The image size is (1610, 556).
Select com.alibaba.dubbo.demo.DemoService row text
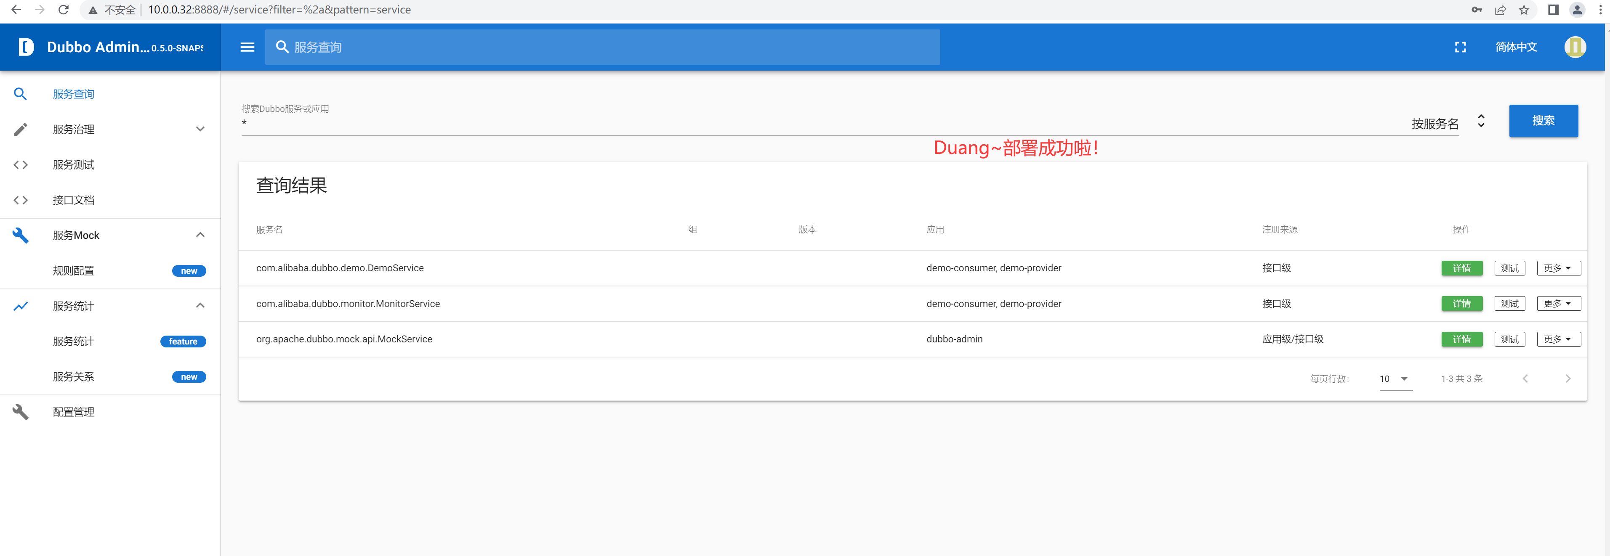339,268
